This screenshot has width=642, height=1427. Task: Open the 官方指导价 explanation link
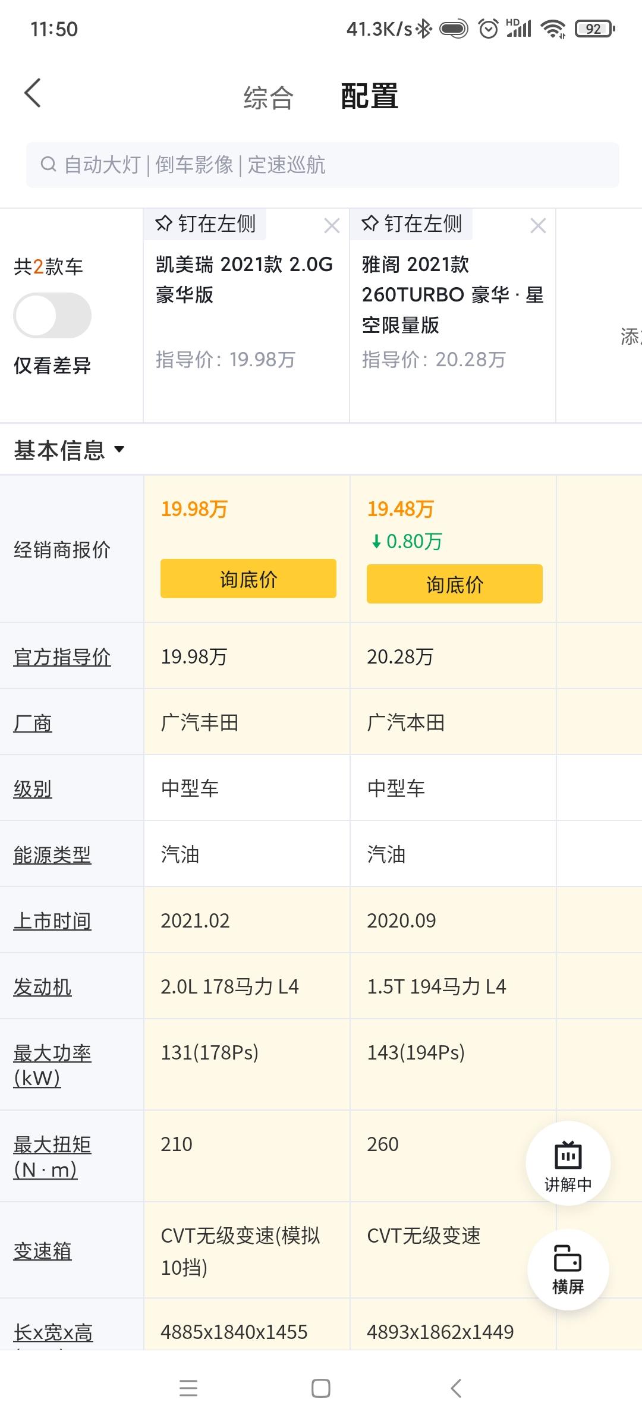(62, 657)
